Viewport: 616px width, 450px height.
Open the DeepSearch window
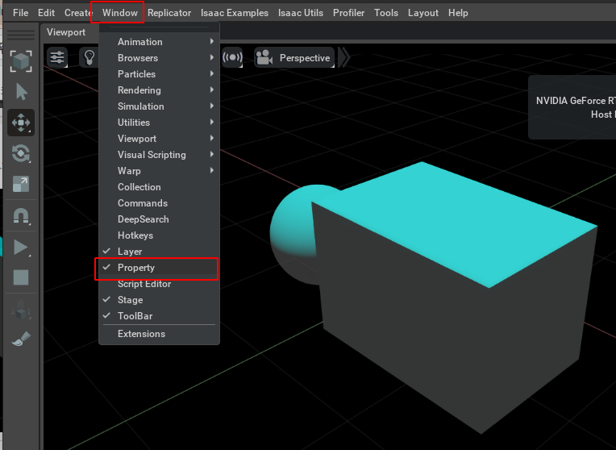click(159, 219)
